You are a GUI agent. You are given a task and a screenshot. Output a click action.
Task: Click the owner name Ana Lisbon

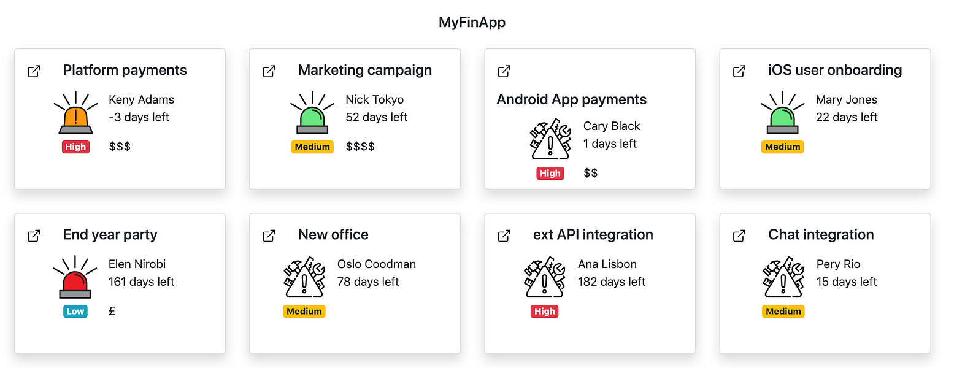[x=607, y=264]
